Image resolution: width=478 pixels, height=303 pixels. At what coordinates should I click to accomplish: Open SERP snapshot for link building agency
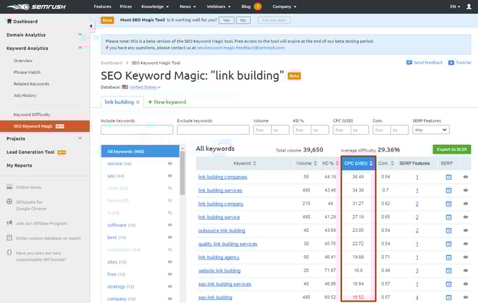click(448, 257)
